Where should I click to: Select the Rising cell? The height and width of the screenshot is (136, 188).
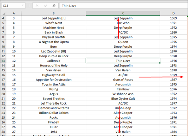coord(54,89)
